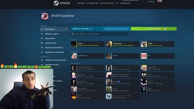This screenshot has width=194, height=109.
Task: Open Andreykaau's avatar thumbnail
Action: click(x=109, y=44)
